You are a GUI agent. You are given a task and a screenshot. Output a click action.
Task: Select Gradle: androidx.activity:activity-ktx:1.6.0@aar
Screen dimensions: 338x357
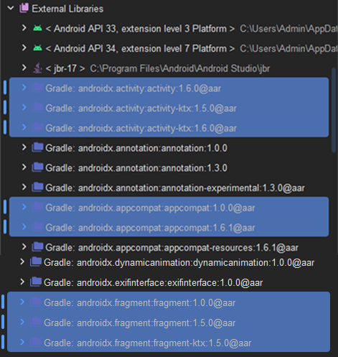point(141,129)
